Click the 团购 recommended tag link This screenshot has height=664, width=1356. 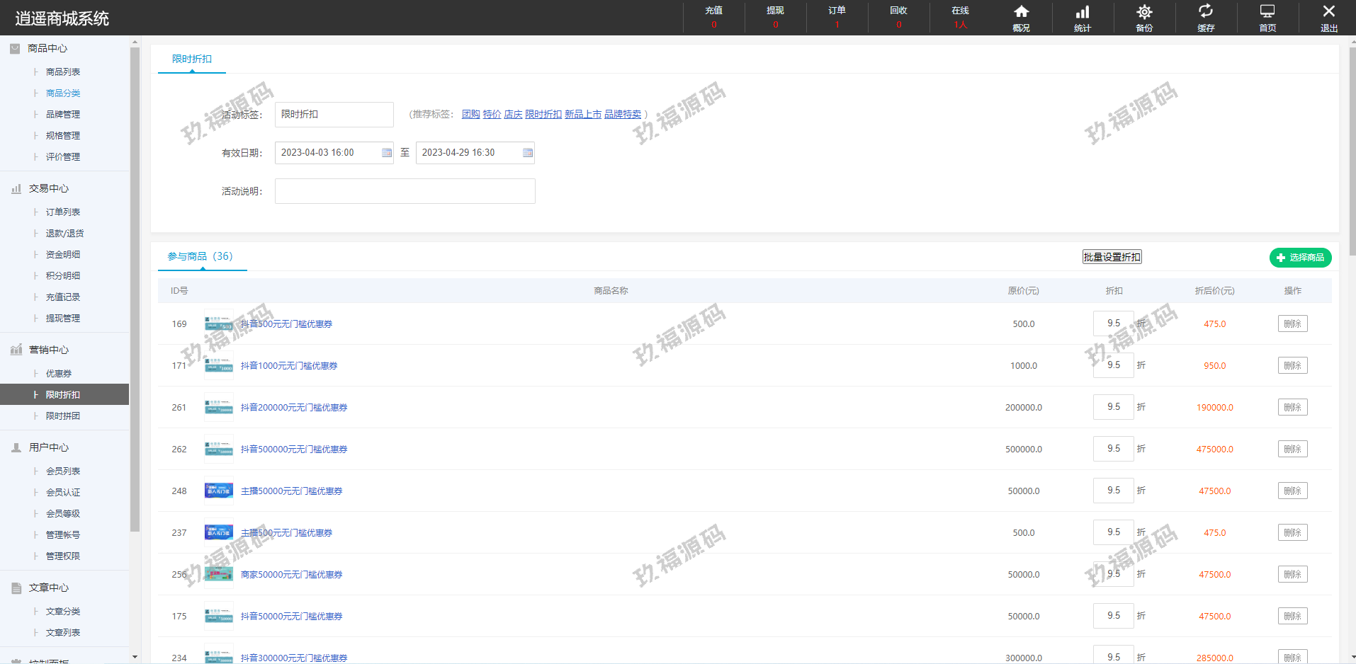pos(470,114)
